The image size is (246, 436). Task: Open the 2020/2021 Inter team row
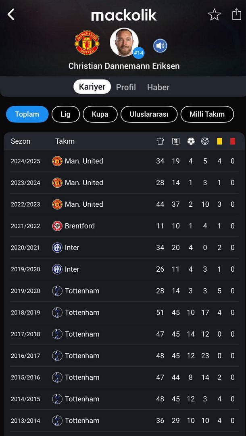click(x=72, y=247)
